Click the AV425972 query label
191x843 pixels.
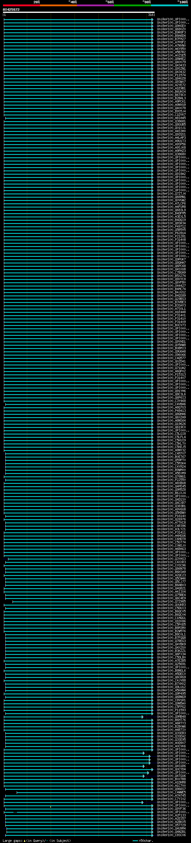pyautogui.click(x=11, y=10)
